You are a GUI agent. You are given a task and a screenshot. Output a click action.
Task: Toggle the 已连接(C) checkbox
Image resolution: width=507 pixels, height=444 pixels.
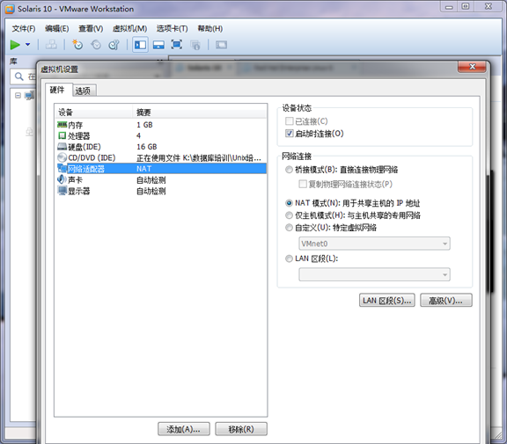[289, 121]
